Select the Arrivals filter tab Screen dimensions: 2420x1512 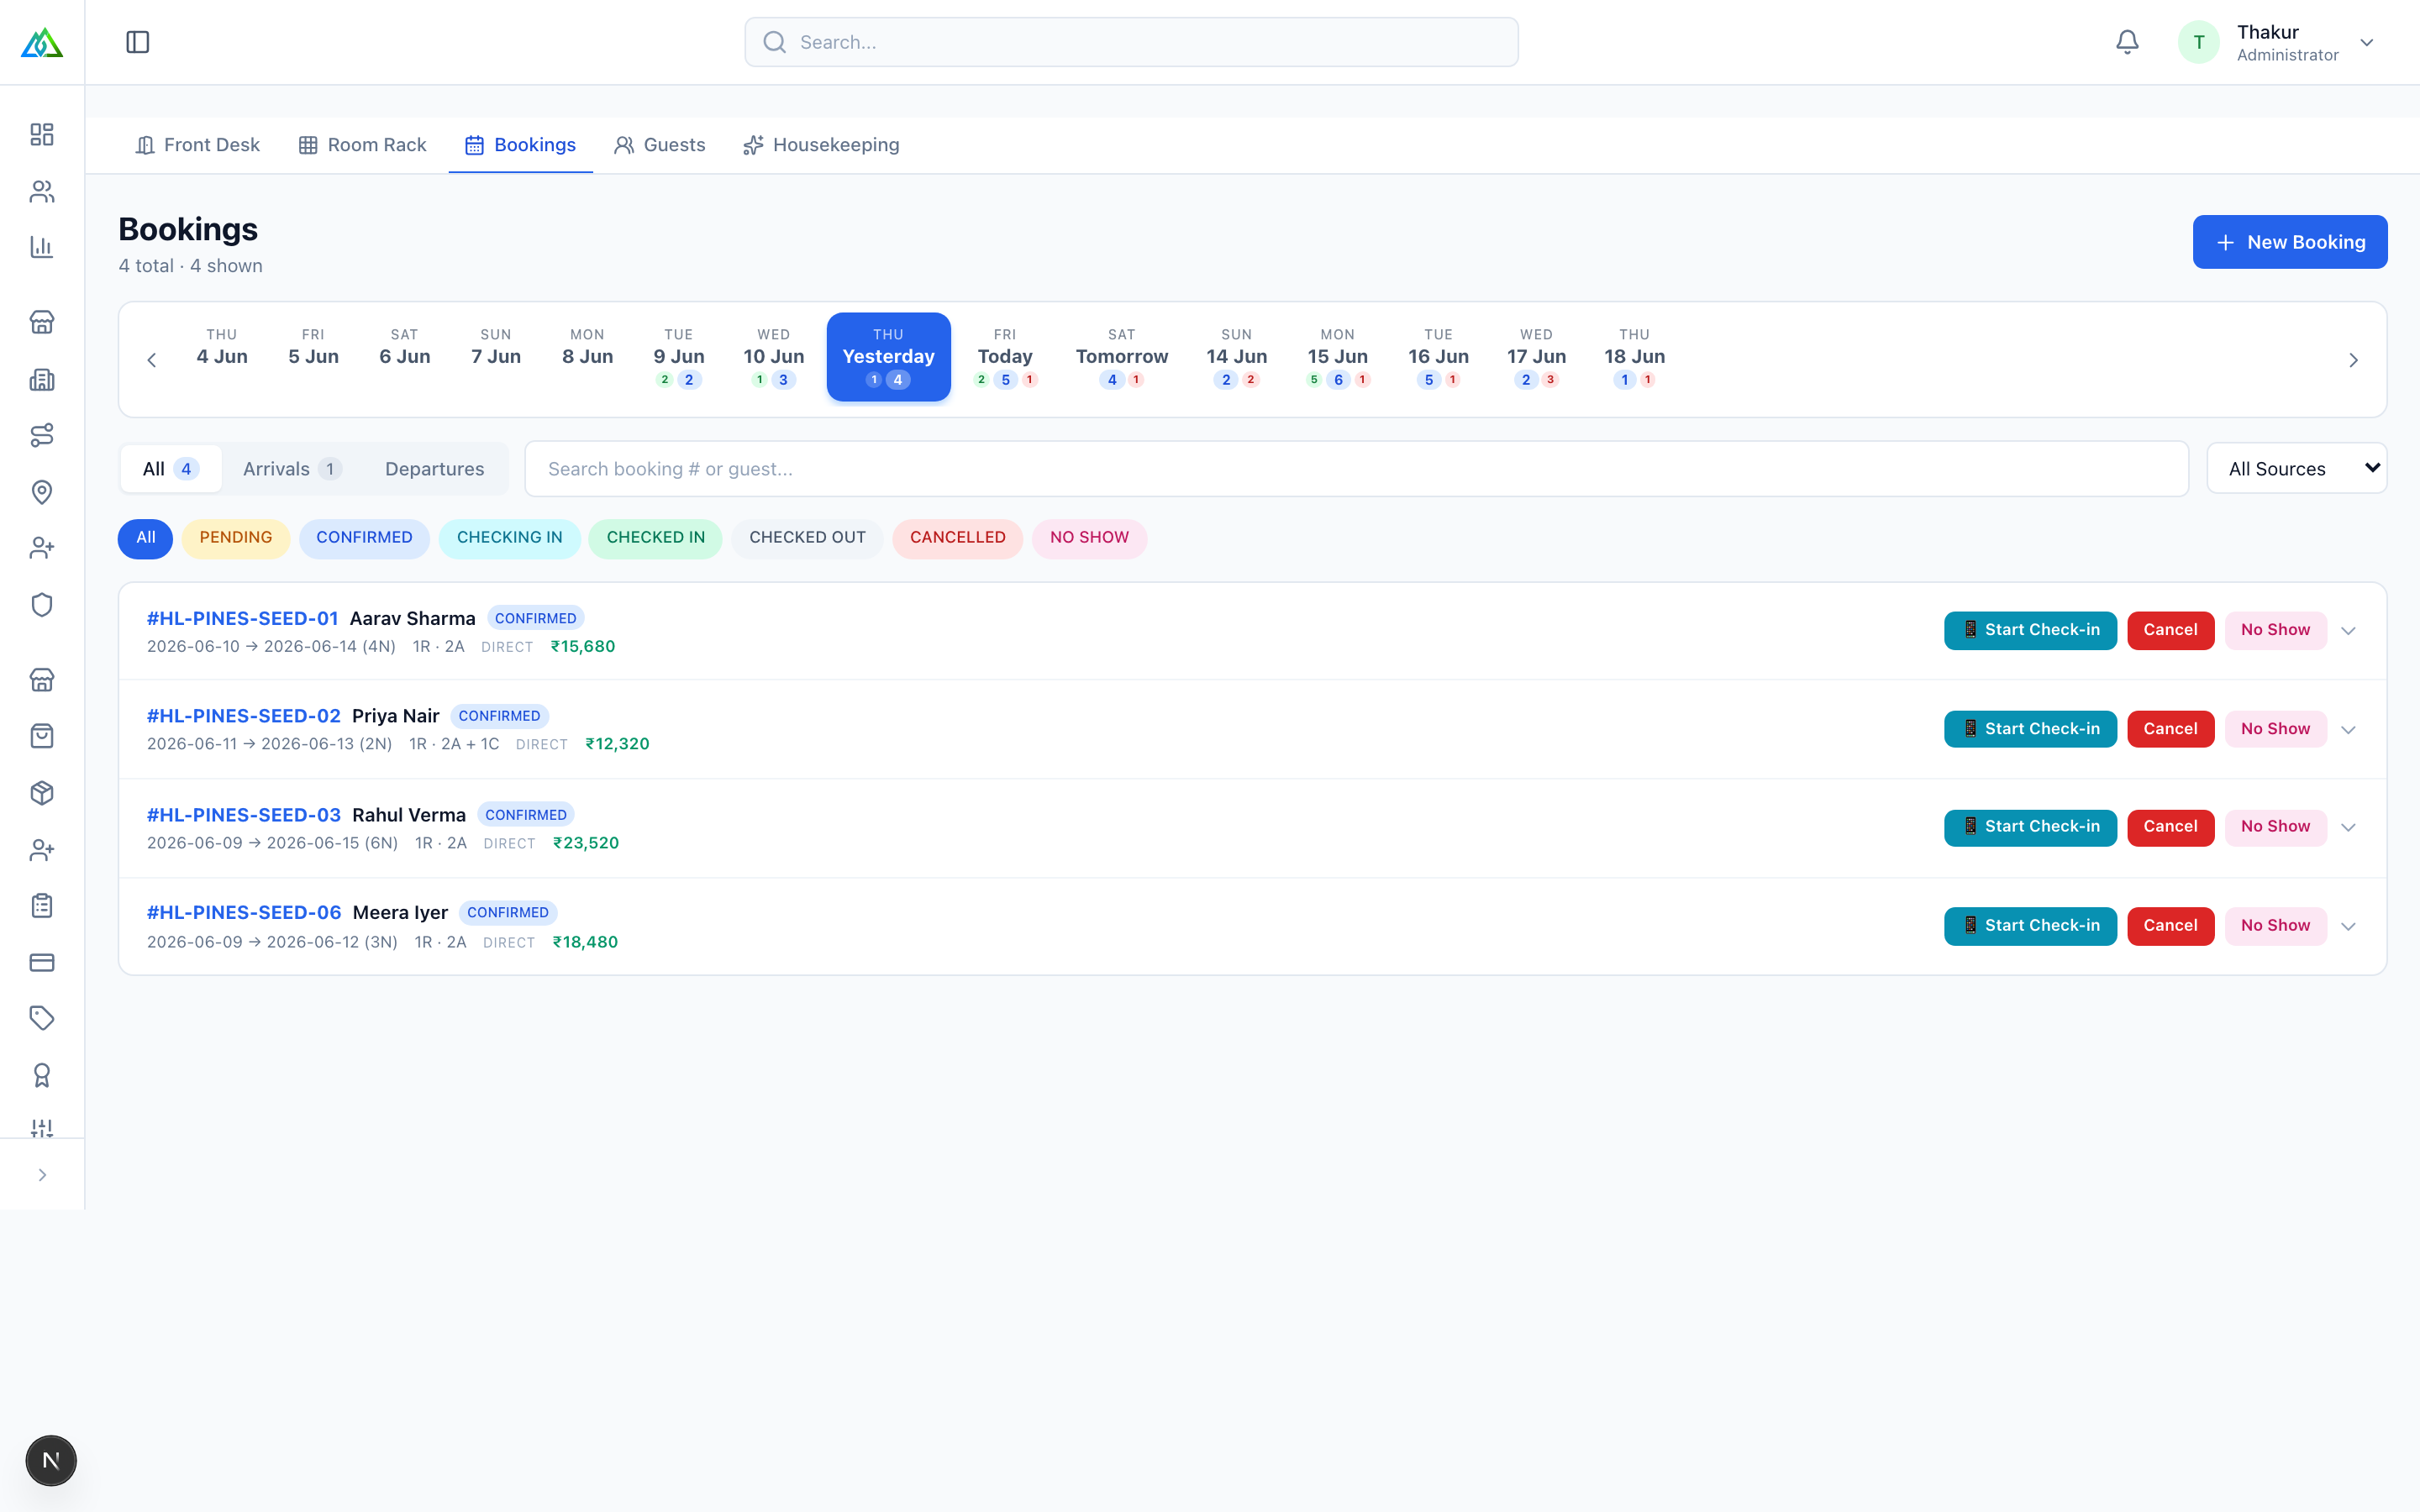[291, 469]
